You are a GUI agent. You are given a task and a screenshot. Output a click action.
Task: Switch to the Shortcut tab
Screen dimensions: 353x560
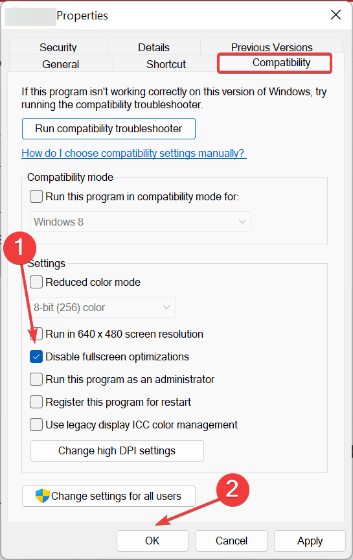tap(166, 64)
